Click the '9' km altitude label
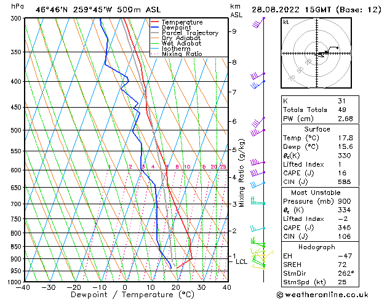Screen dimensions: 387x299 click(234, 31)
